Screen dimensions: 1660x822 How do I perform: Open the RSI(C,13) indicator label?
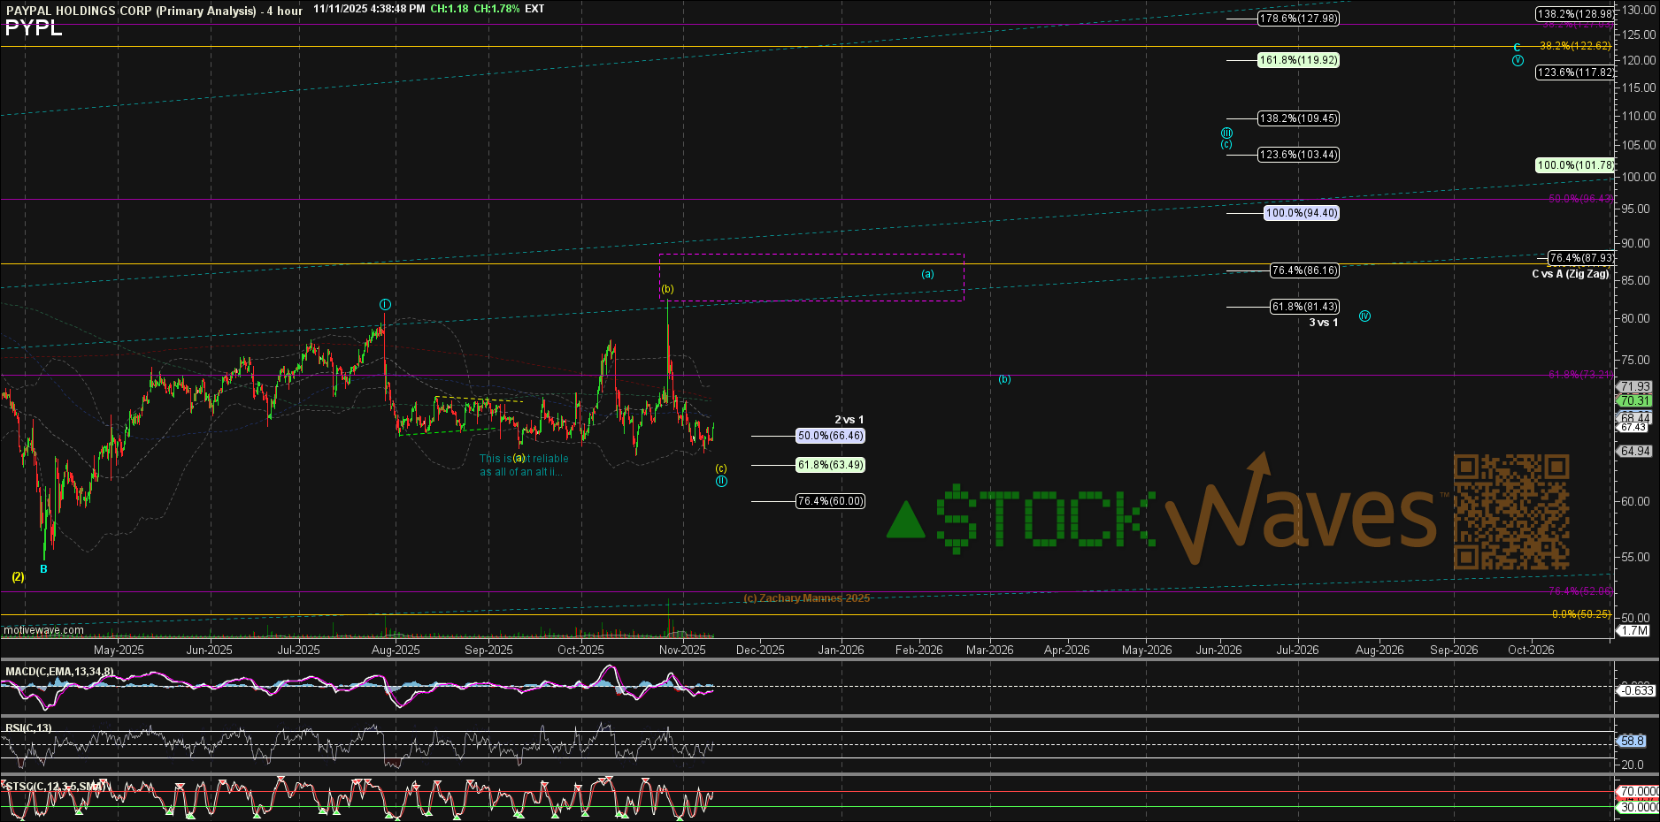[28, 728]
